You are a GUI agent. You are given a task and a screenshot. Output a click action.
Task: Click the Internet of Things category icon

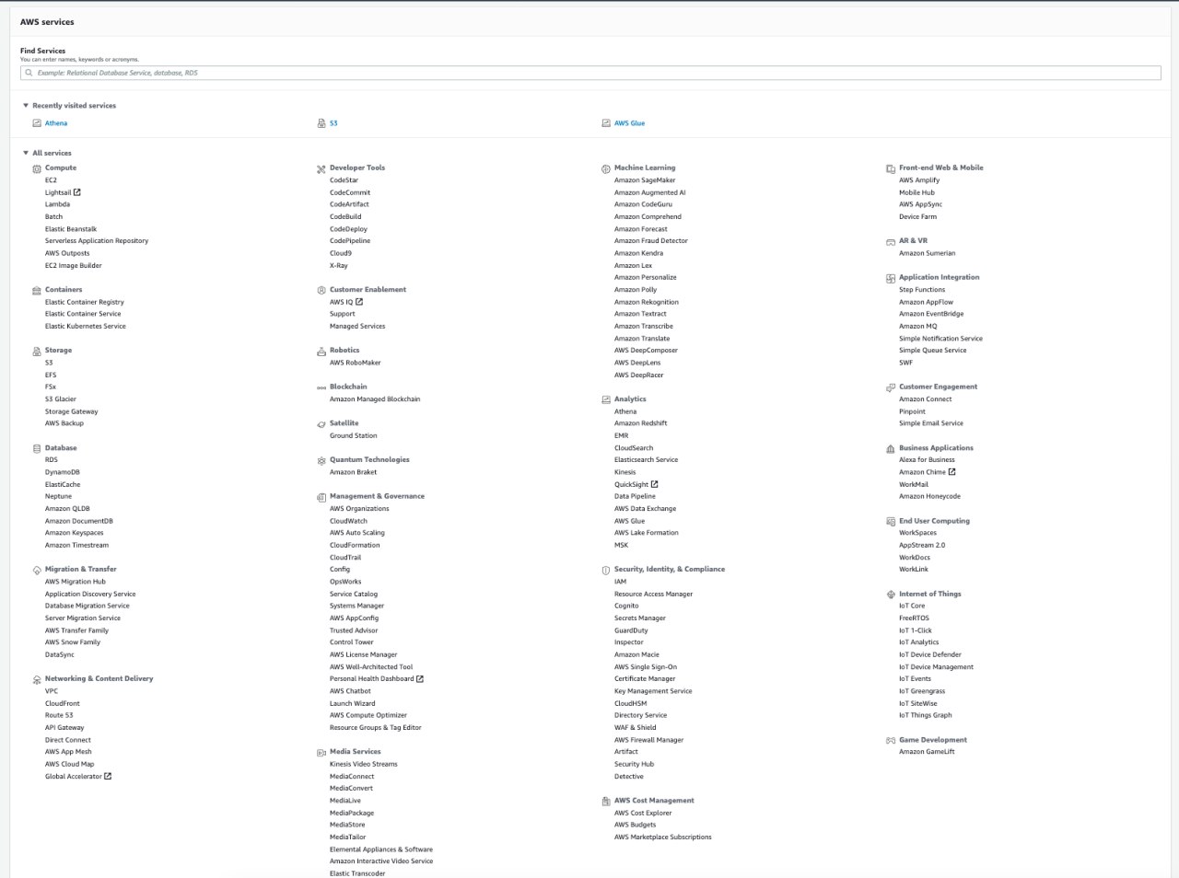(891, 595)
